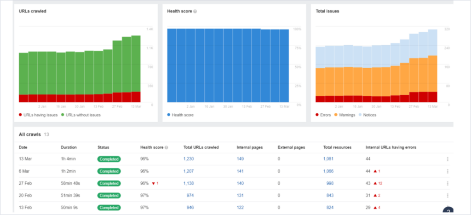Screen dimensions: 471x215
Task: Click the Total URLs crawled column header
Action: [x=201, y=147]
